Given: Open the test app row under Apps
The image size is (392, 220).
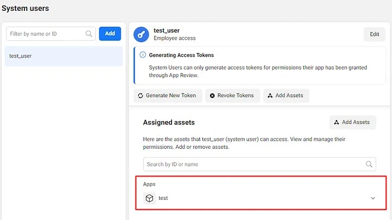Looking at the screenshot, I should pyautogui.click(x=261, y=198).
